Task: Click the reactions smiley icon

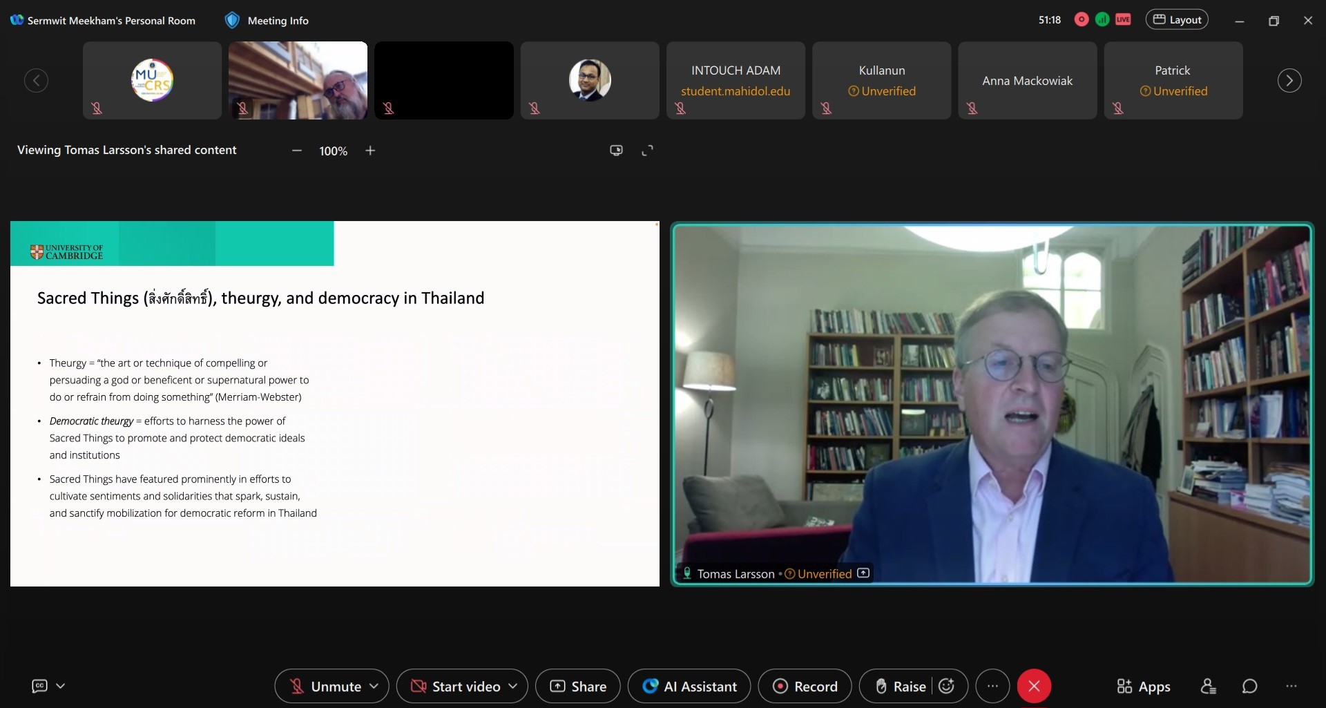Action: click(x=947, y=686)
